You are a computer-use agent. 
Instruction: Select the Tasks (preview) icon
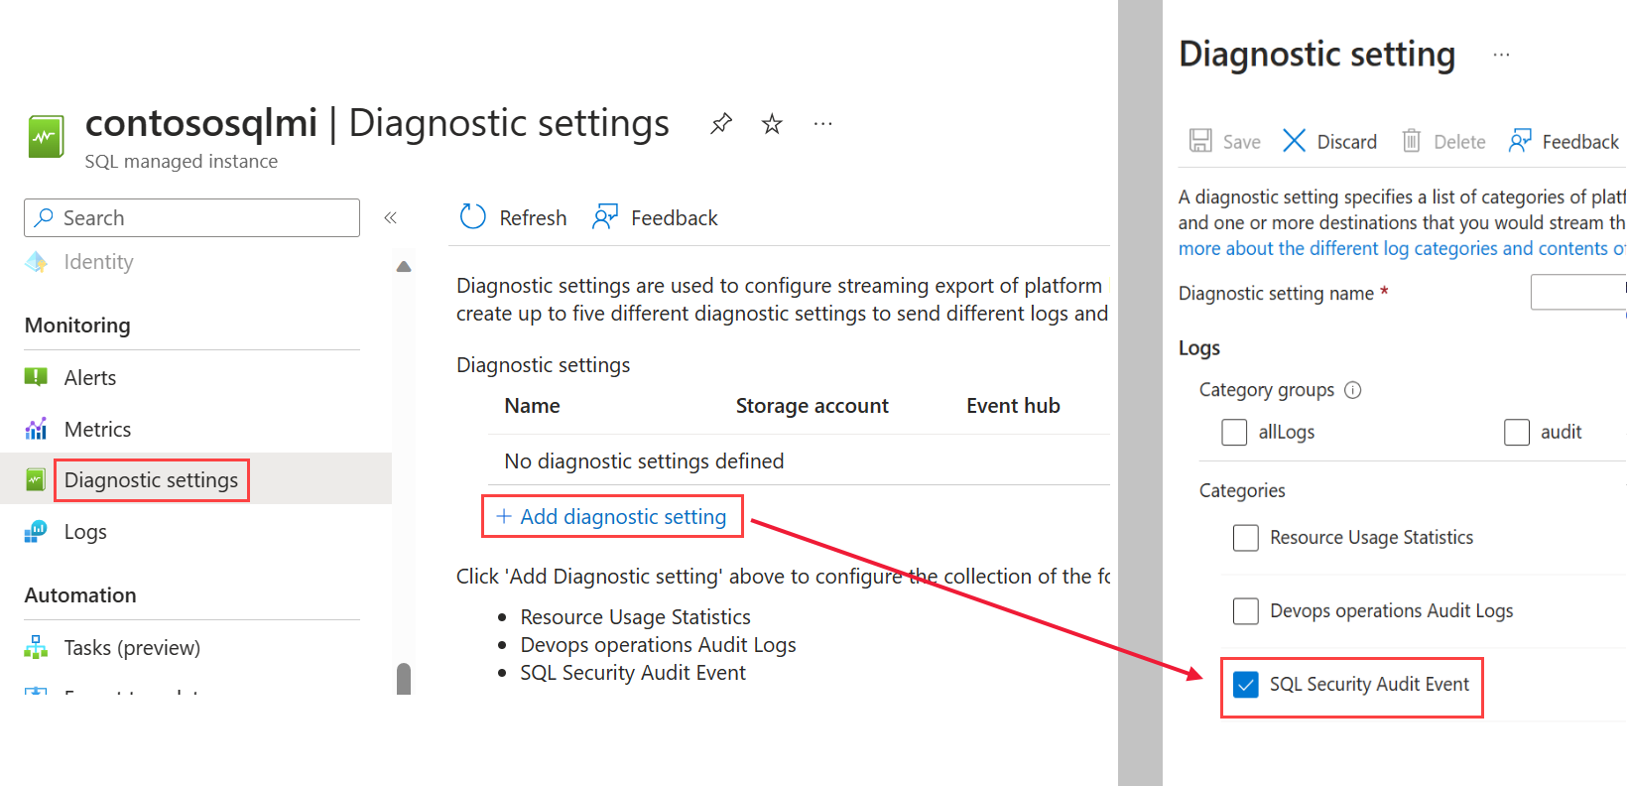tap(35, 647)
